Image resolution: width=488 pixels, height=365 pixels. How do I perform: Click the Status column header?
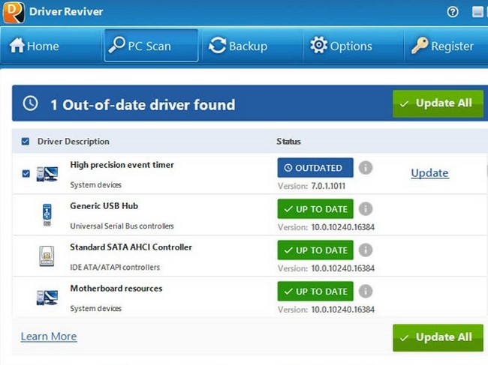click(288, 142)
